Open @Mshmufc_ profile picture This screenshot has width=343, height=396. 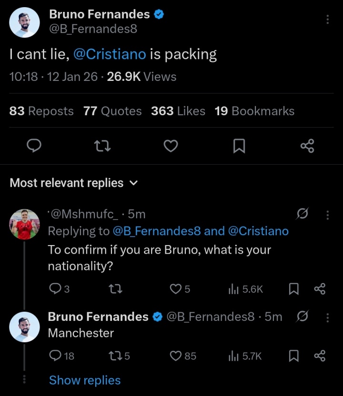(25, 224)
